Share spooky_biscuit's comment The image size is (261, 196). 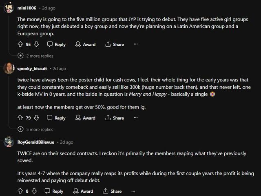tap(114, 118)
